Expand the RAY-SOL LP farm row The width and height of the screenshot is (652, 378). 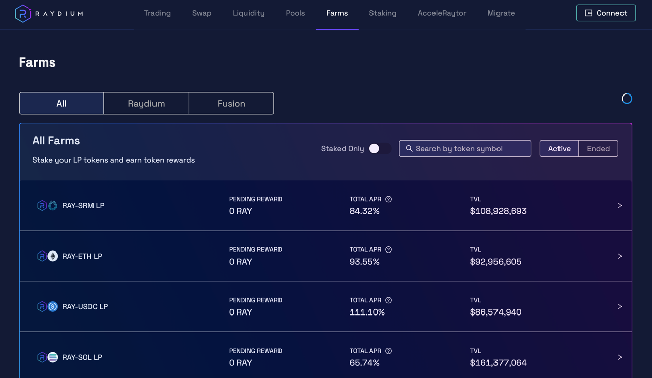[619, 357]
